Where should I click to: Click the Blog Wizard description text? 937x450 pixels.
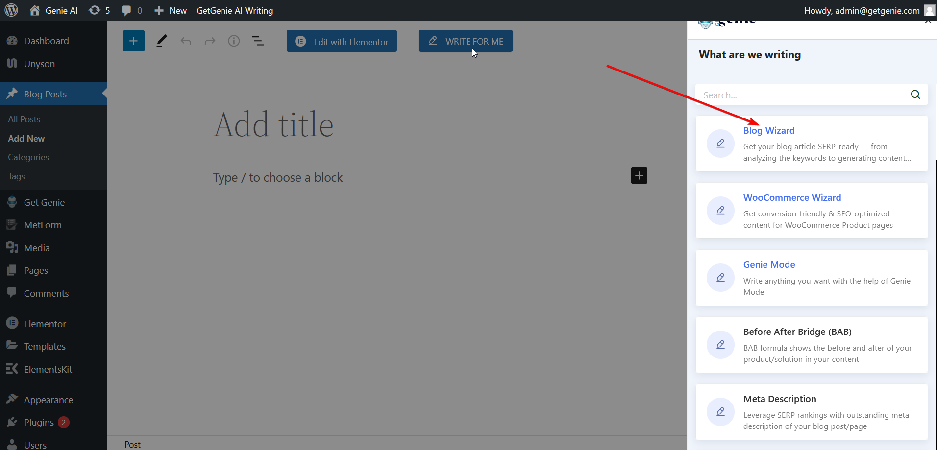pos(827,152)
